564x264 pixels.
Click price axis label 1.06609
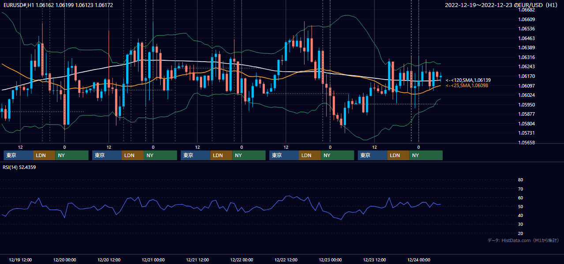526,19
